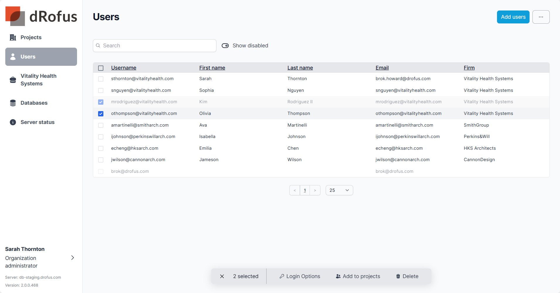The width and height of the screenshot is (560, 293).
Task: Add selected users to projects
Action: tap(358, 276)
